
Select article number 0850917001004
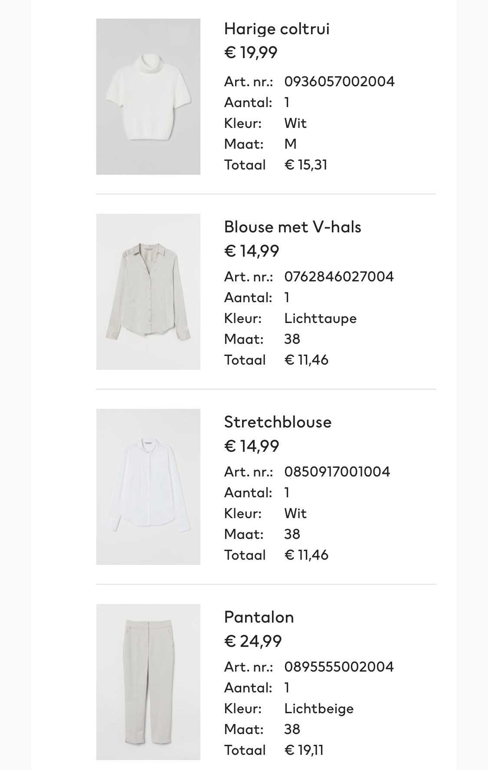click(337, 472)
